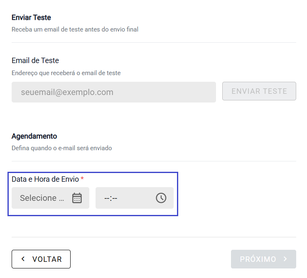The height and width of the screenshot is (278, 307).
Task: Click the right chevron beside PRÓXIMO
Action: [x=285, y=259]
